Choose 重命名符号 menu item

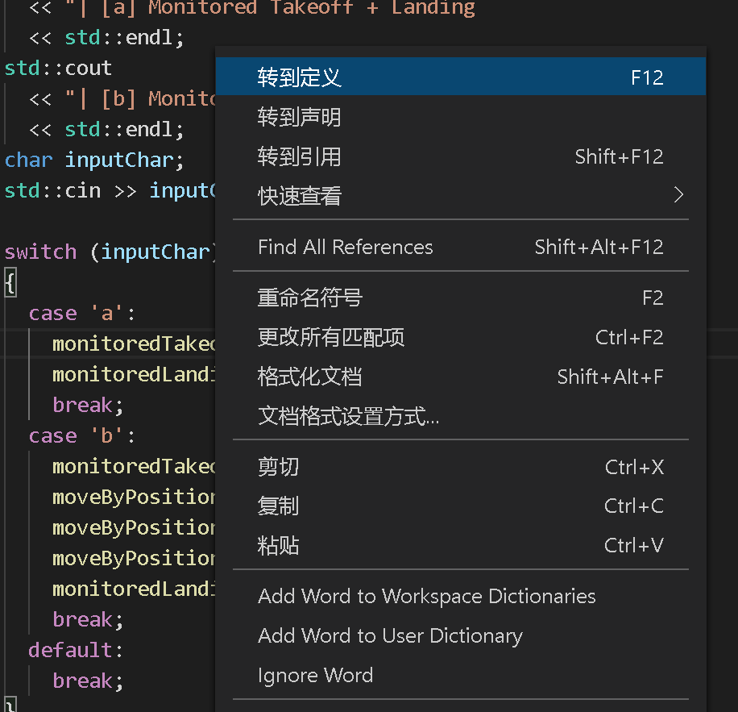click(460, 298)
